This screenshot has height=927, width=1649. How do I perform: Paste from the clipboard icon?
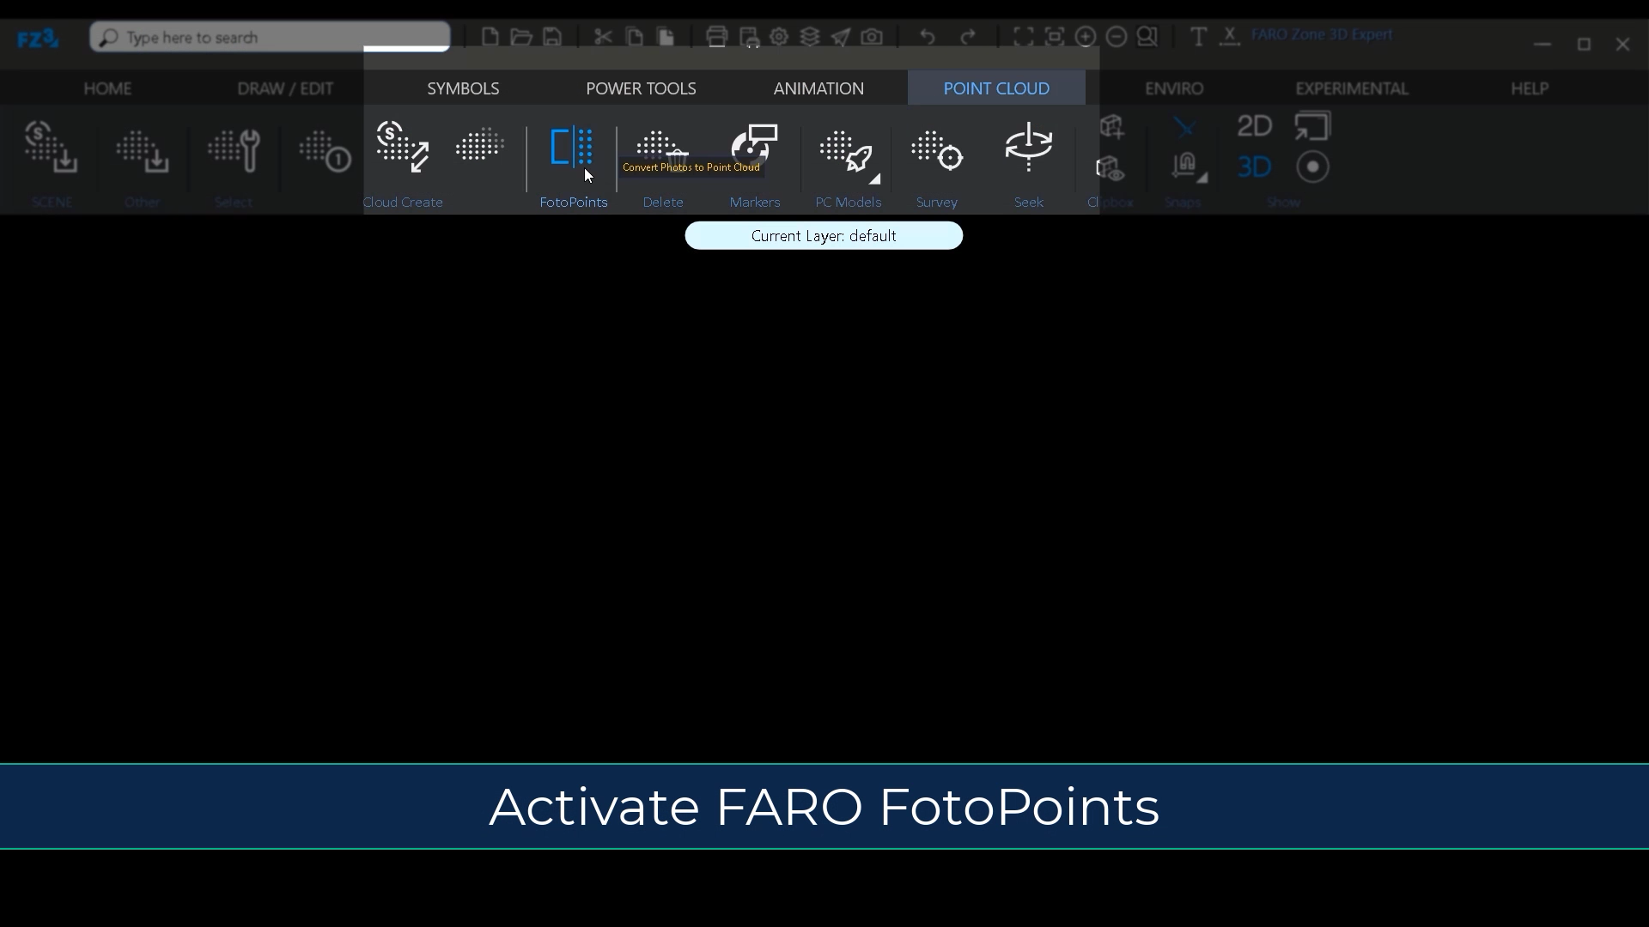point(665,37)
